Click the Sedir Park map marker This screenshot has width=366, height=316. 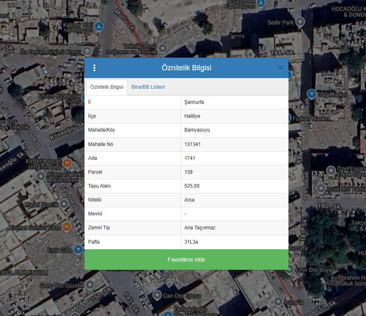pyautogui.click(x=301, y=22)
